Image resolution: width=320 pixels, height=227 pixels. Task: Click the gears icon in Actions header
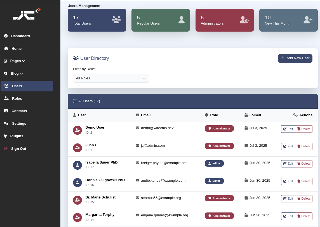(x=295, y=115)
